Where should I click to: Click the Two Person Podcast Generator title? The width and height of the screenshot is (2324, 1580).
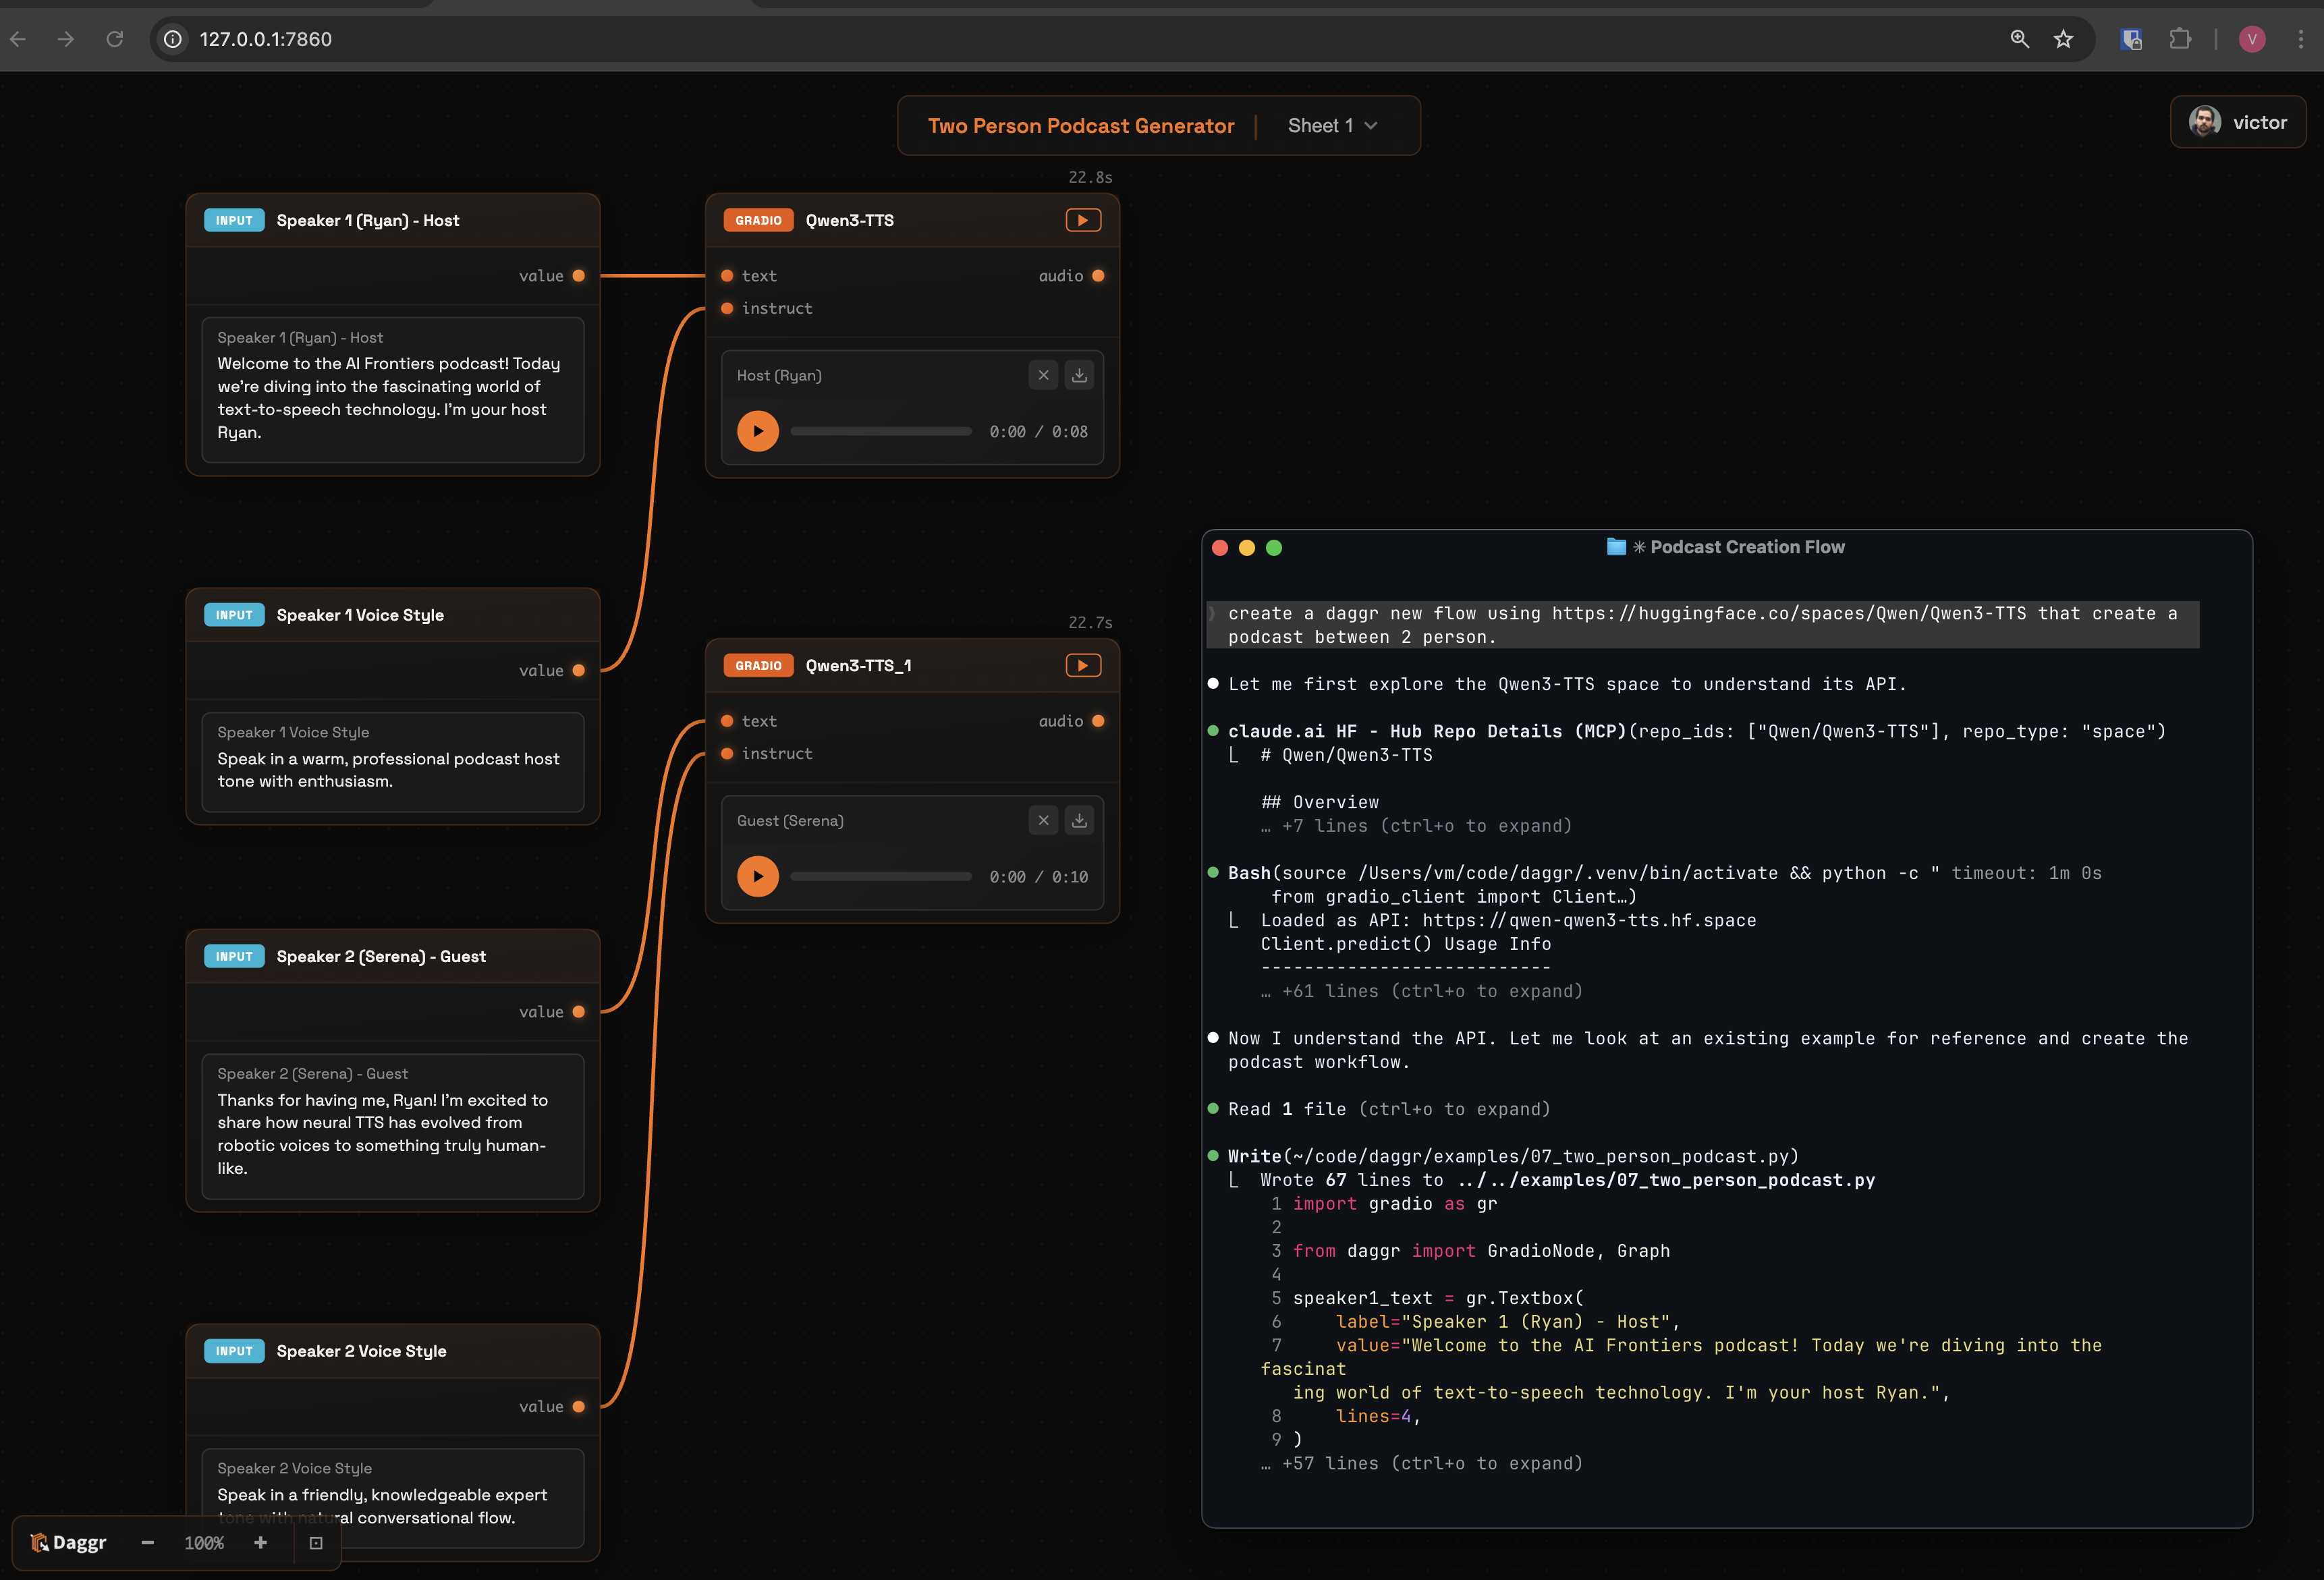tap(1081, 126)
